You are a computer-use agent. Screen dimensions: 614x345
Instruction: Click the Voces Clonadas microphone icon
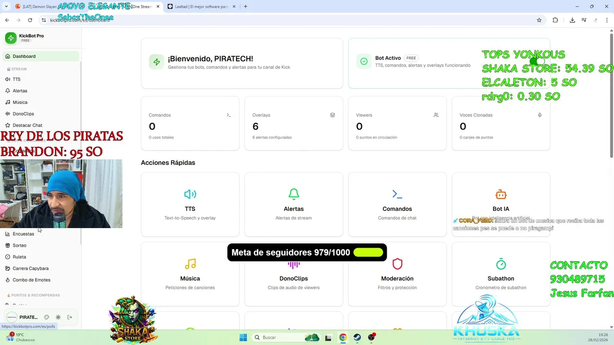pyautogui.click(x=540, y=115)
